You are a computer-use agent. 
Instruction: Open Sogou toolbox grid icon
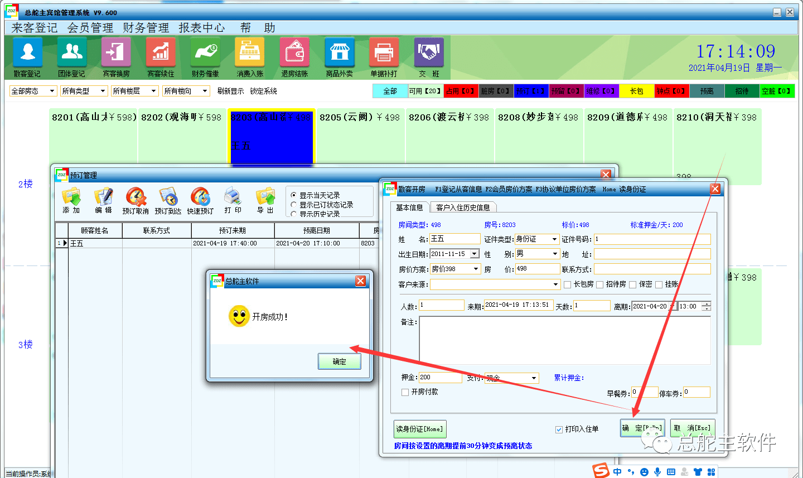pos(711,472)
